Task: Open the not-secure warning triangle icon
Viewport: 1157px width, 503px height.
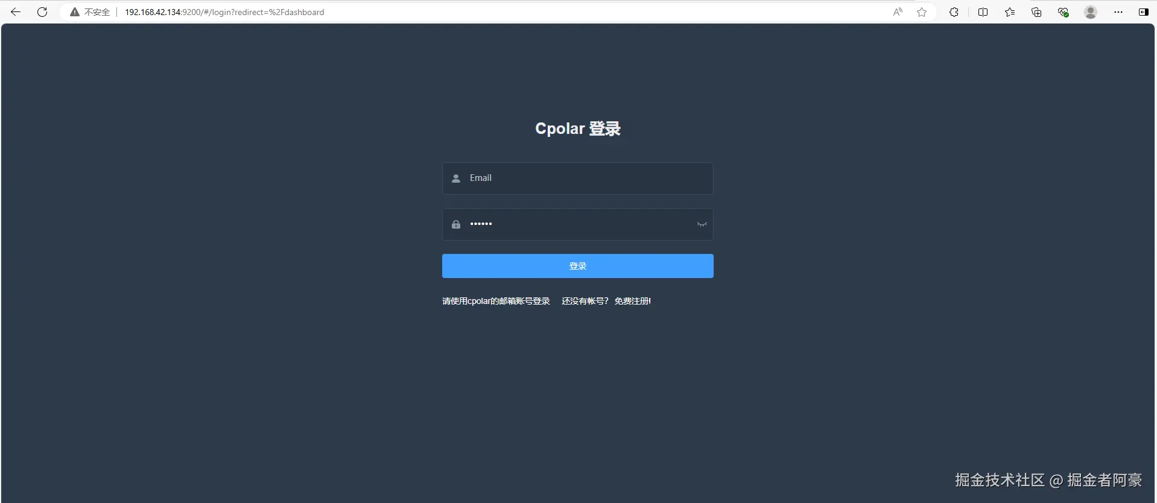Action: (x=75, y=12)
